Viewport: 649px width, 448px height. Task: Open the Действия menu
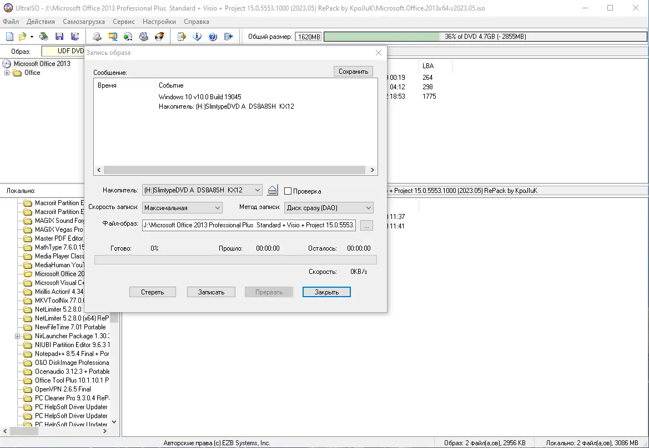tap(41, 22)
